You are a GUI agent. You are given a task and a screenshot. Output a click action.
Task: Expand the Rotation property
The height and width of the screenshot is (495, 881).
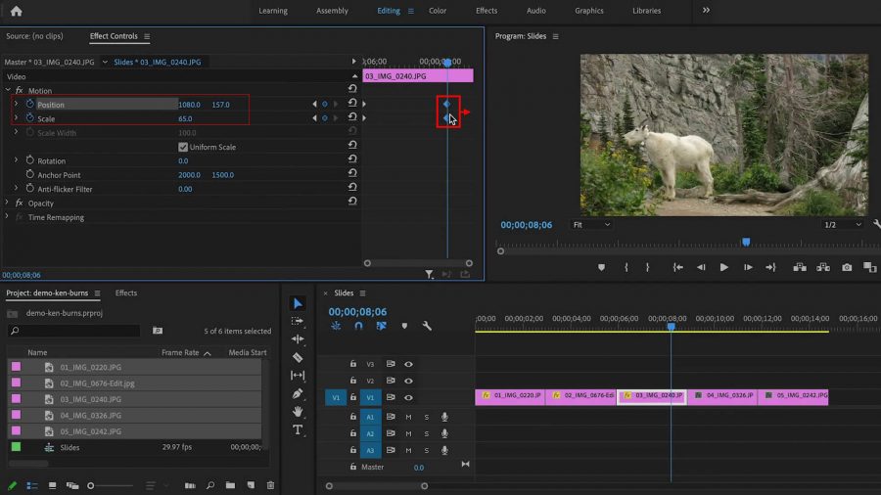16,160
